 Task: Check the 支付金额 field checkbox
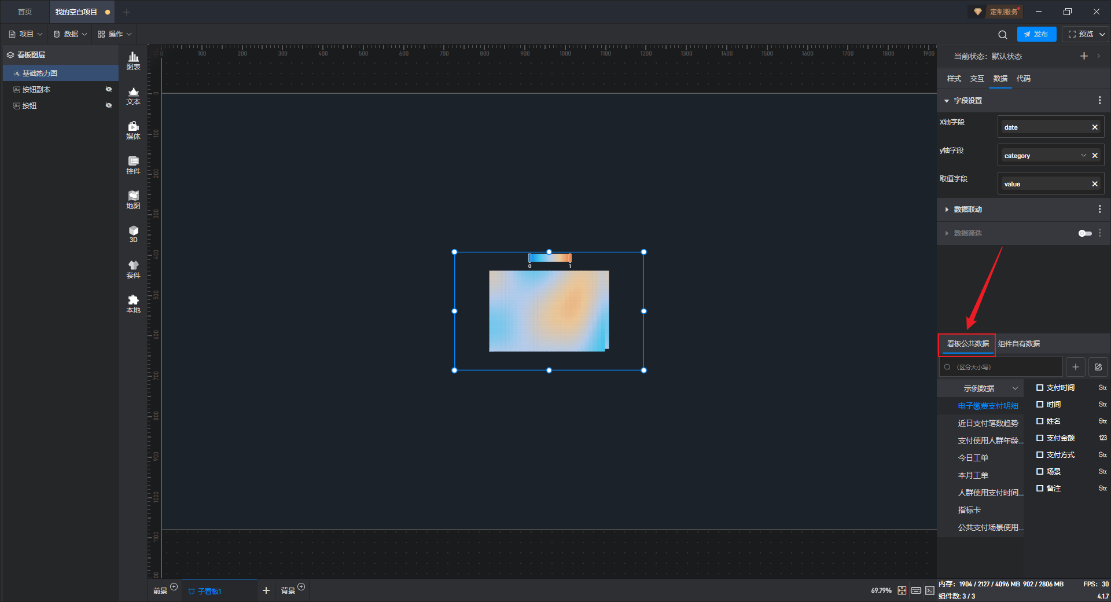(1040, 438)
